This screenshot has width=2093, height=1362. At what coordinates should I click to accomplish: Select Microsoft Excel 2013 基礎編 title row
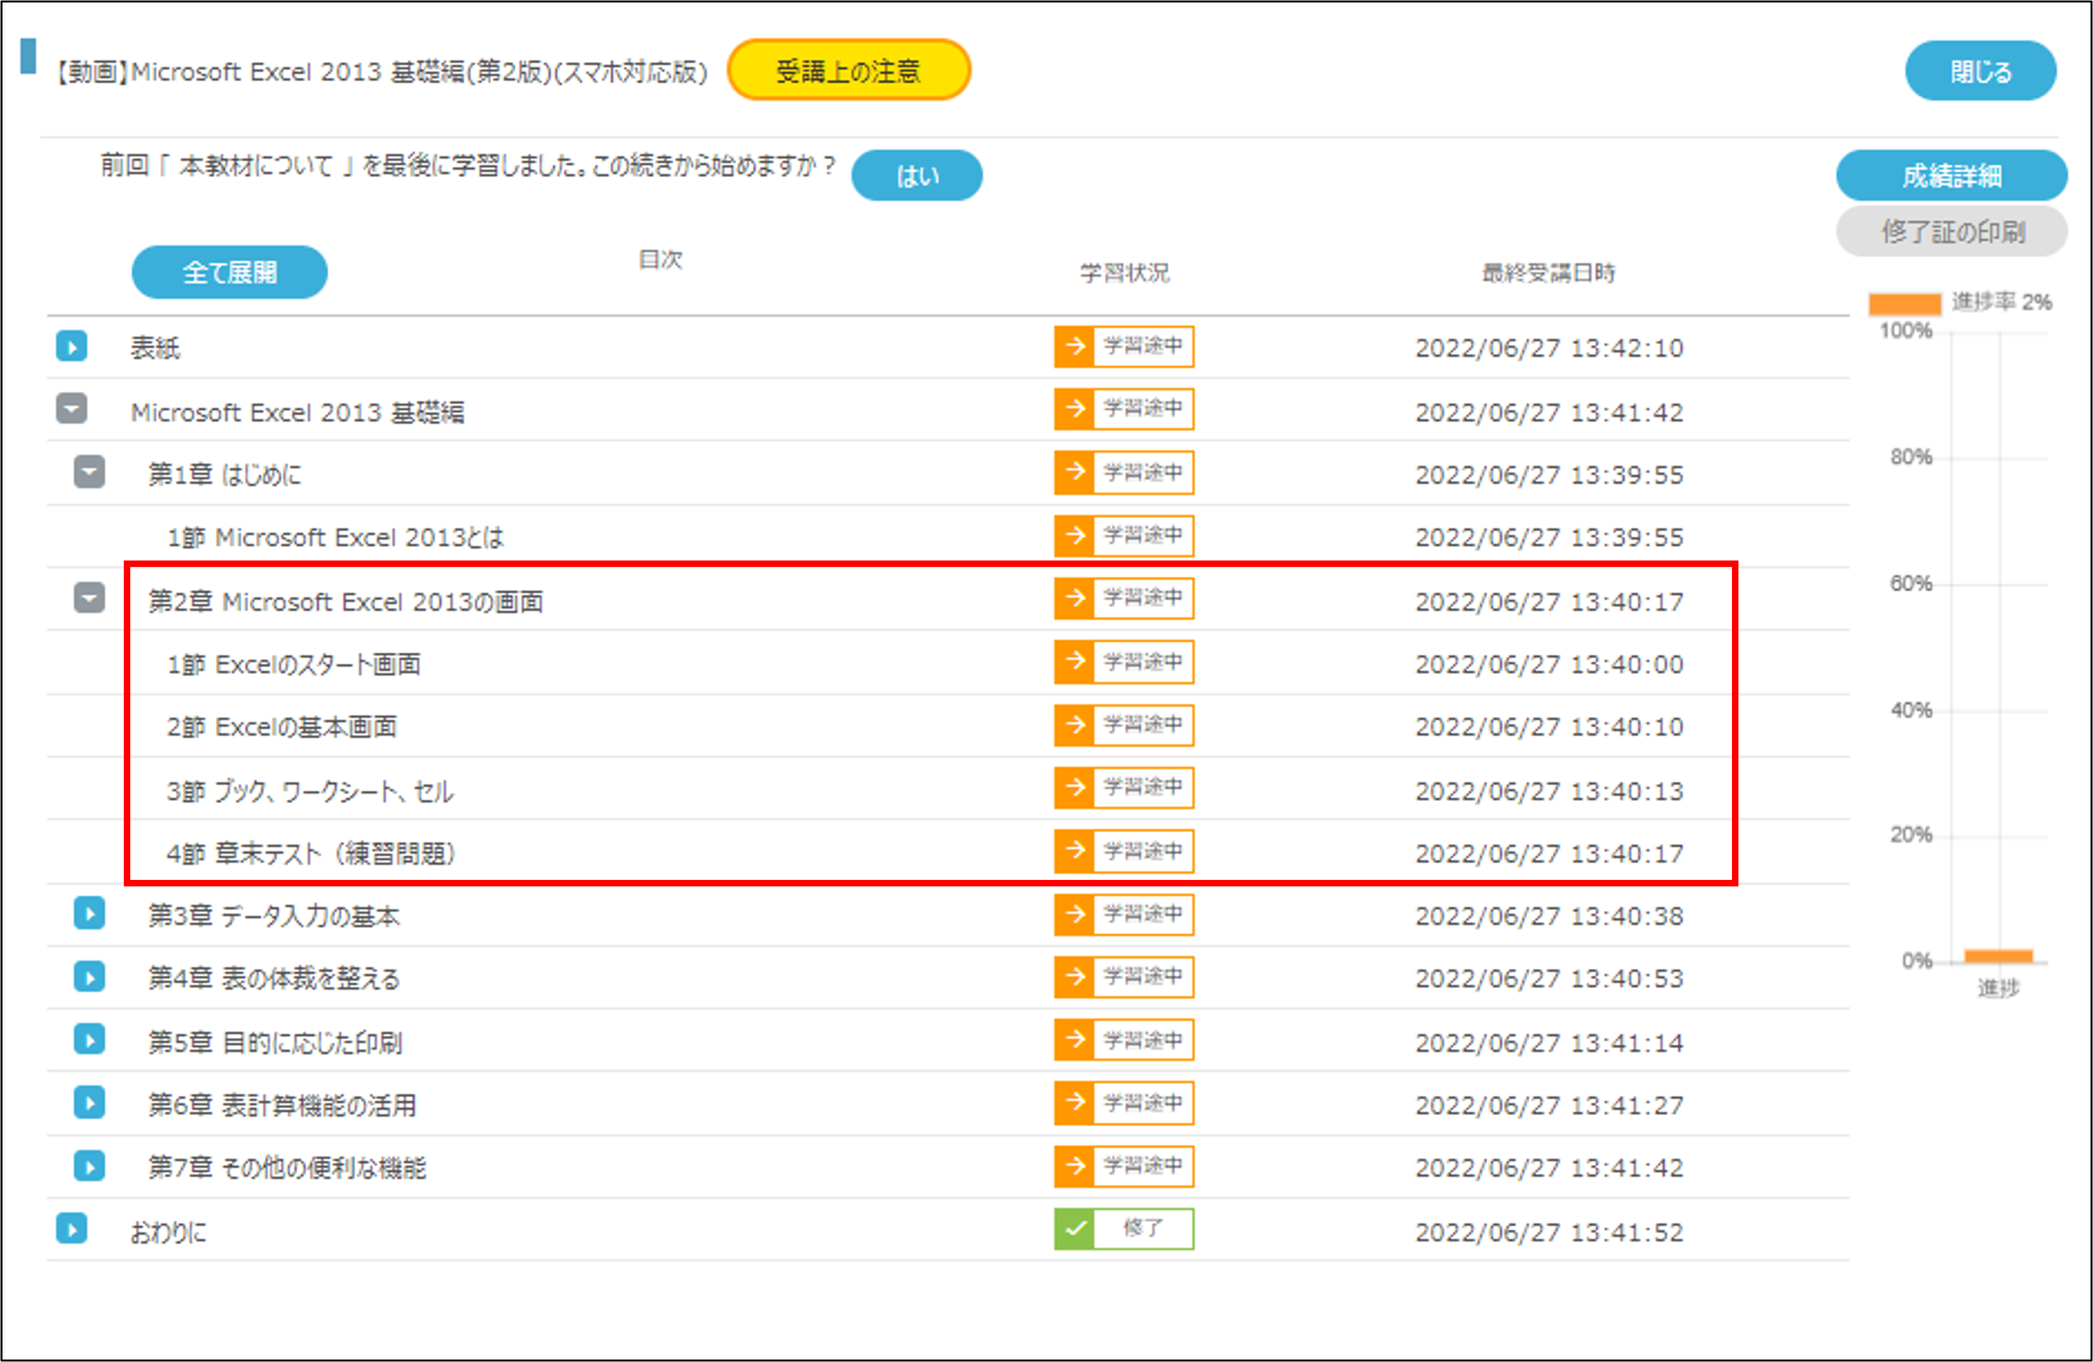coord(298,412)
